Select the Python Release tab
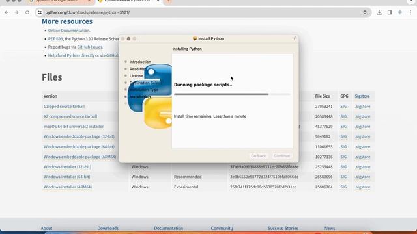This screenshot has height=234, width=417. coord(128,1)
